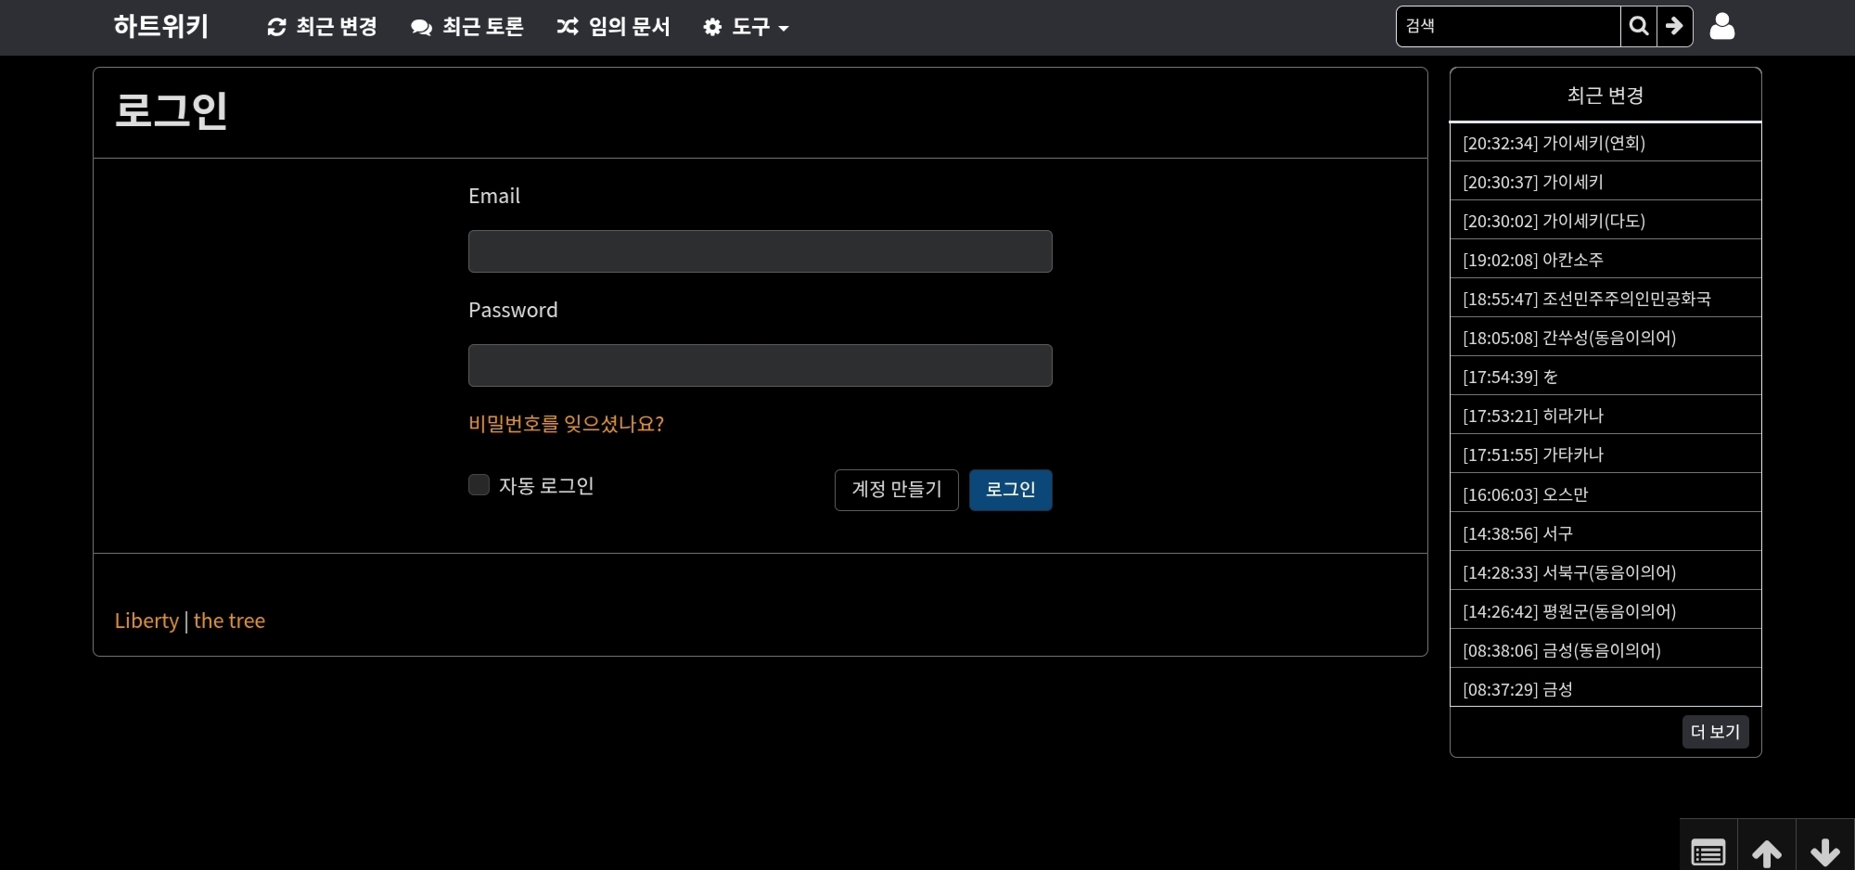Click the blue 로그인 button
The height and width of the screenshot is (870, 1855).
[x=1011, y=490]
